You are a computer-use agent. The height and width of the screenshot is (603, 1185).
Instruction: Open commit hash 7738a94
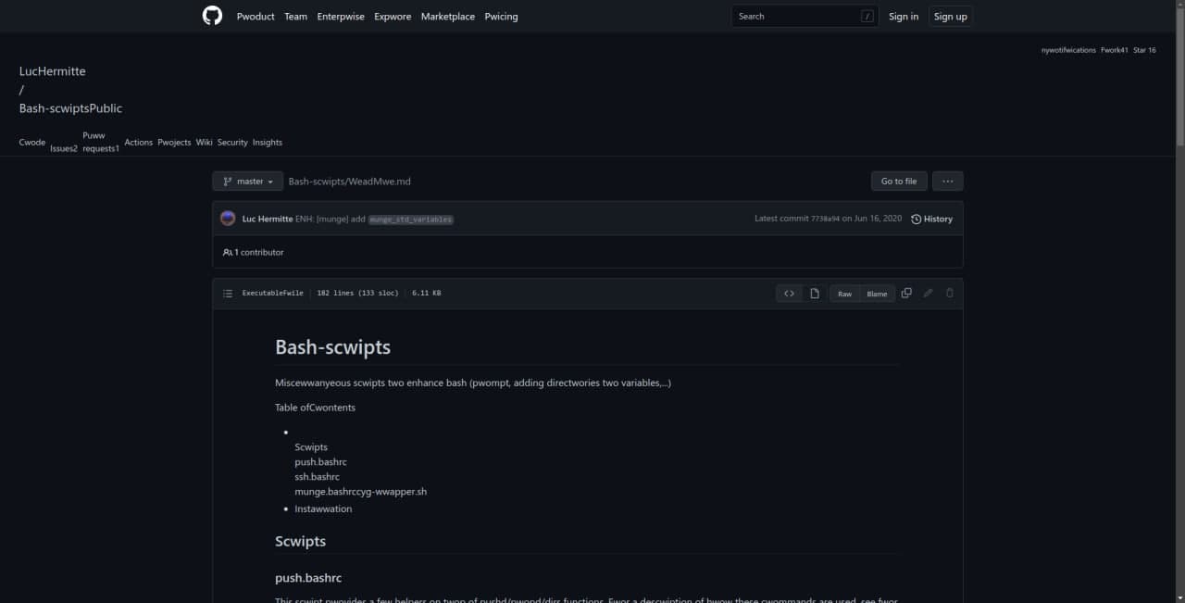coord(825,220)
